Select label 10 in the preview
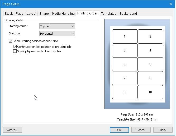The image size is (176, 136). click(x=150, y=92)
